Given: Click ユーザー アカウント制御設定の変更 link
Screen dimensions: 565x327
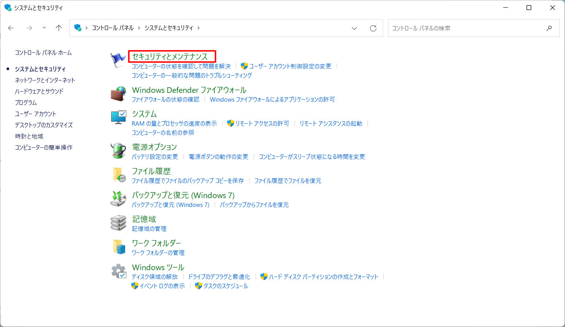Looking at the screenshot, I should 291,66.
